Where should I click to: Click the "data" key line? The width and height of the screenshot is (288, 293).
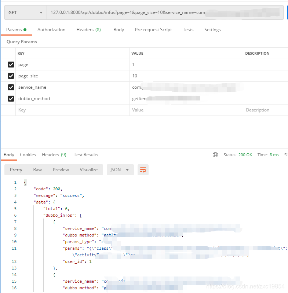[x=44, y=202]
